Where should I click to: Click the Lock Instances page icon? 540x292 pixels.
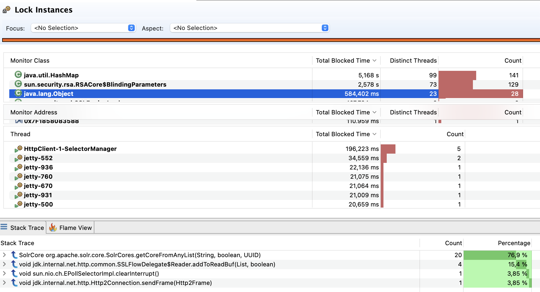[5, 10]
